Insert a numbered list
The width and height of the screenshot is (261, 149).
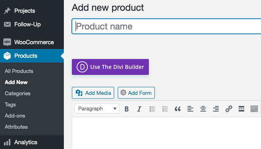coord(165,109)
